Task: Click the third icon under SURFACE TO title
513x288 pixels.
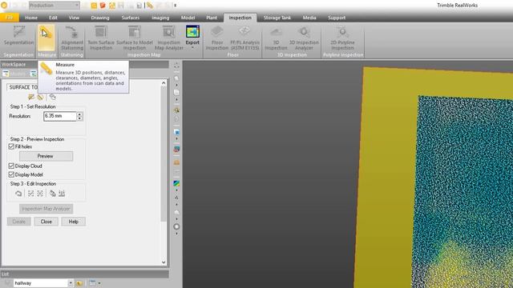Action: (52, 97)
